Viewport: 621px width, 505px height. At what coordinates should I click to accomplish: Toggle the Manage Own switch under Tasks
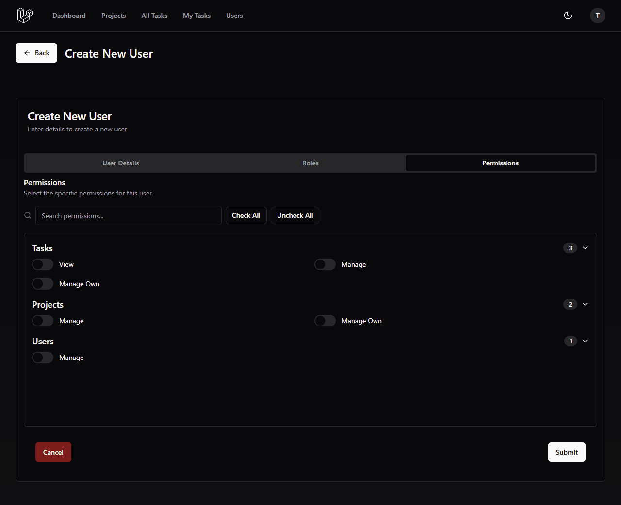[x=42, y=284]
